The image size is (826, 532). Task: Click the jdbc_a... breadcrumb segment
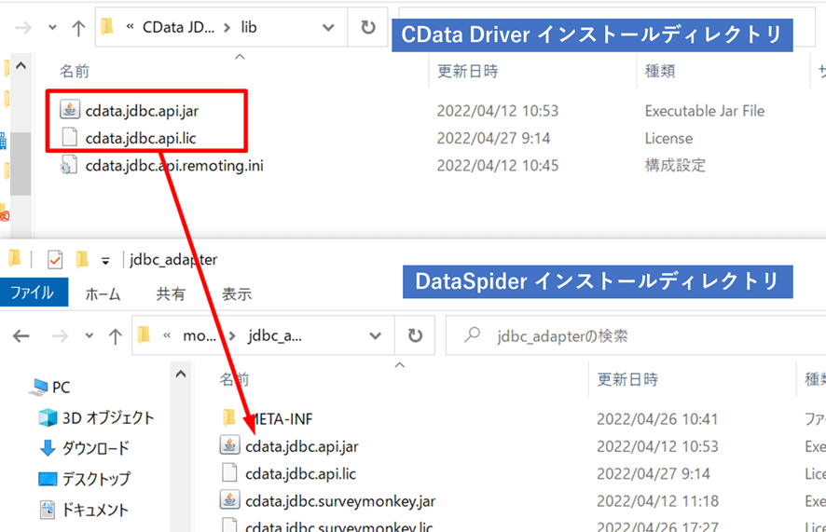coord(275,335)
